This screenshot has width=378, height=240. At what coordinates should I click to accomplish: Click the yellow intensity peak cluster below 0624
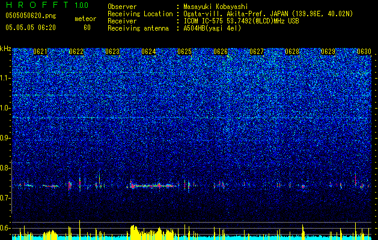(153, 233)
